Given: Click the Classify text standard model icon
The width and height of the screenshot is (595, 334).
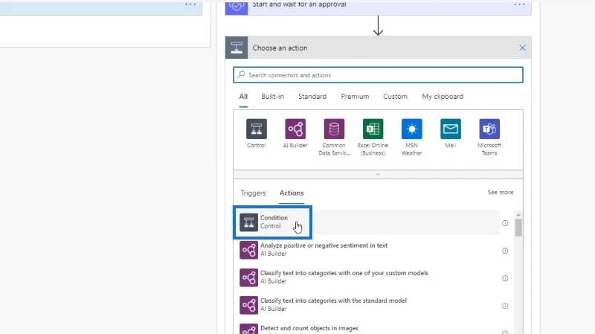Looking at the screenshot, I should click(x=248, y=305).
